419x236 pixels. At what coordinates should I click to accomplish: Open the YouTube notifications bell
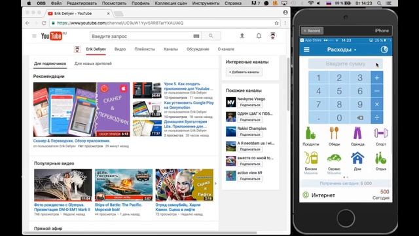click(x=259, y=35)
